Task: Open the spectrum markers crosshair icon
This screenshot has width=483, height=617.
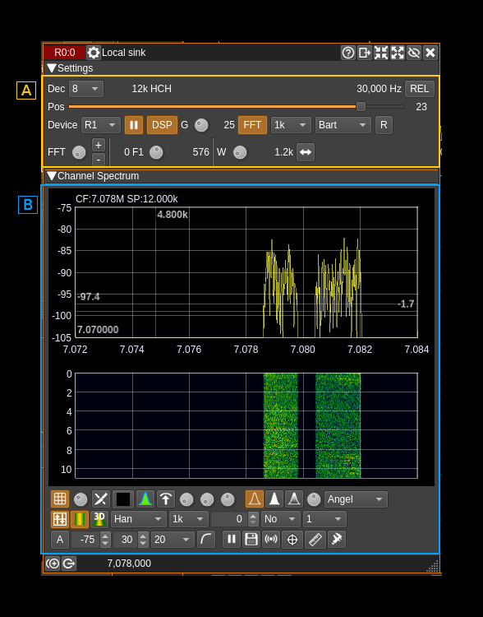Action: click(292, 539)
